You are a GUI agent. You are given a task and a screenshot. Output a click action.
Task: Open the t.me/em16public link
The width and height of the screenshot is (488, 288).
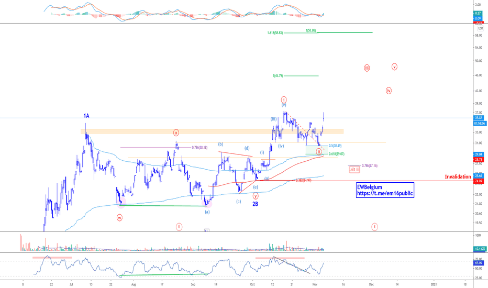[385, 193]
